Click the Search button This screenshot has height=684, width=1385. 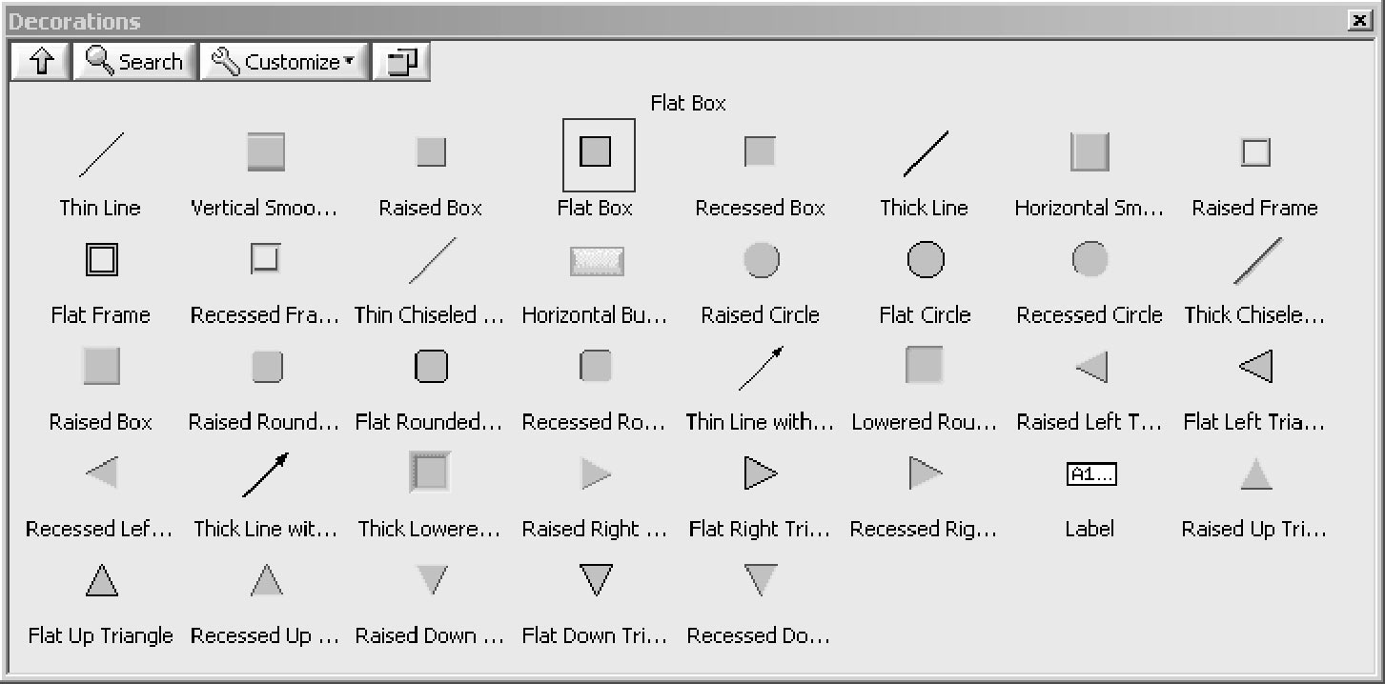(134, 62)
